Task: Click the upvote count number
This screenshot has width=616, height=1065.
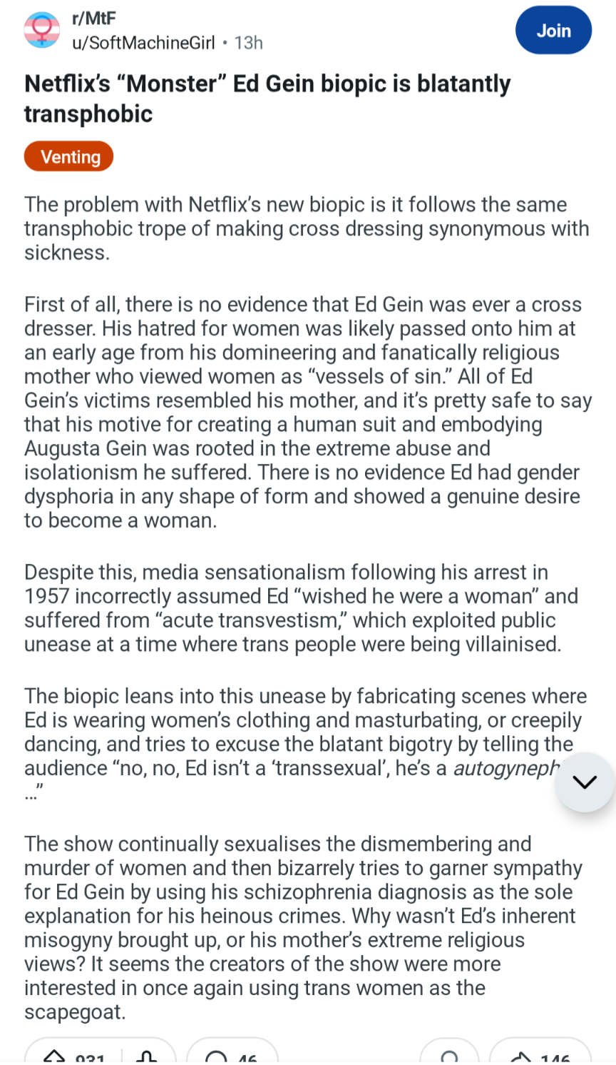Action: coord(91,1059)
